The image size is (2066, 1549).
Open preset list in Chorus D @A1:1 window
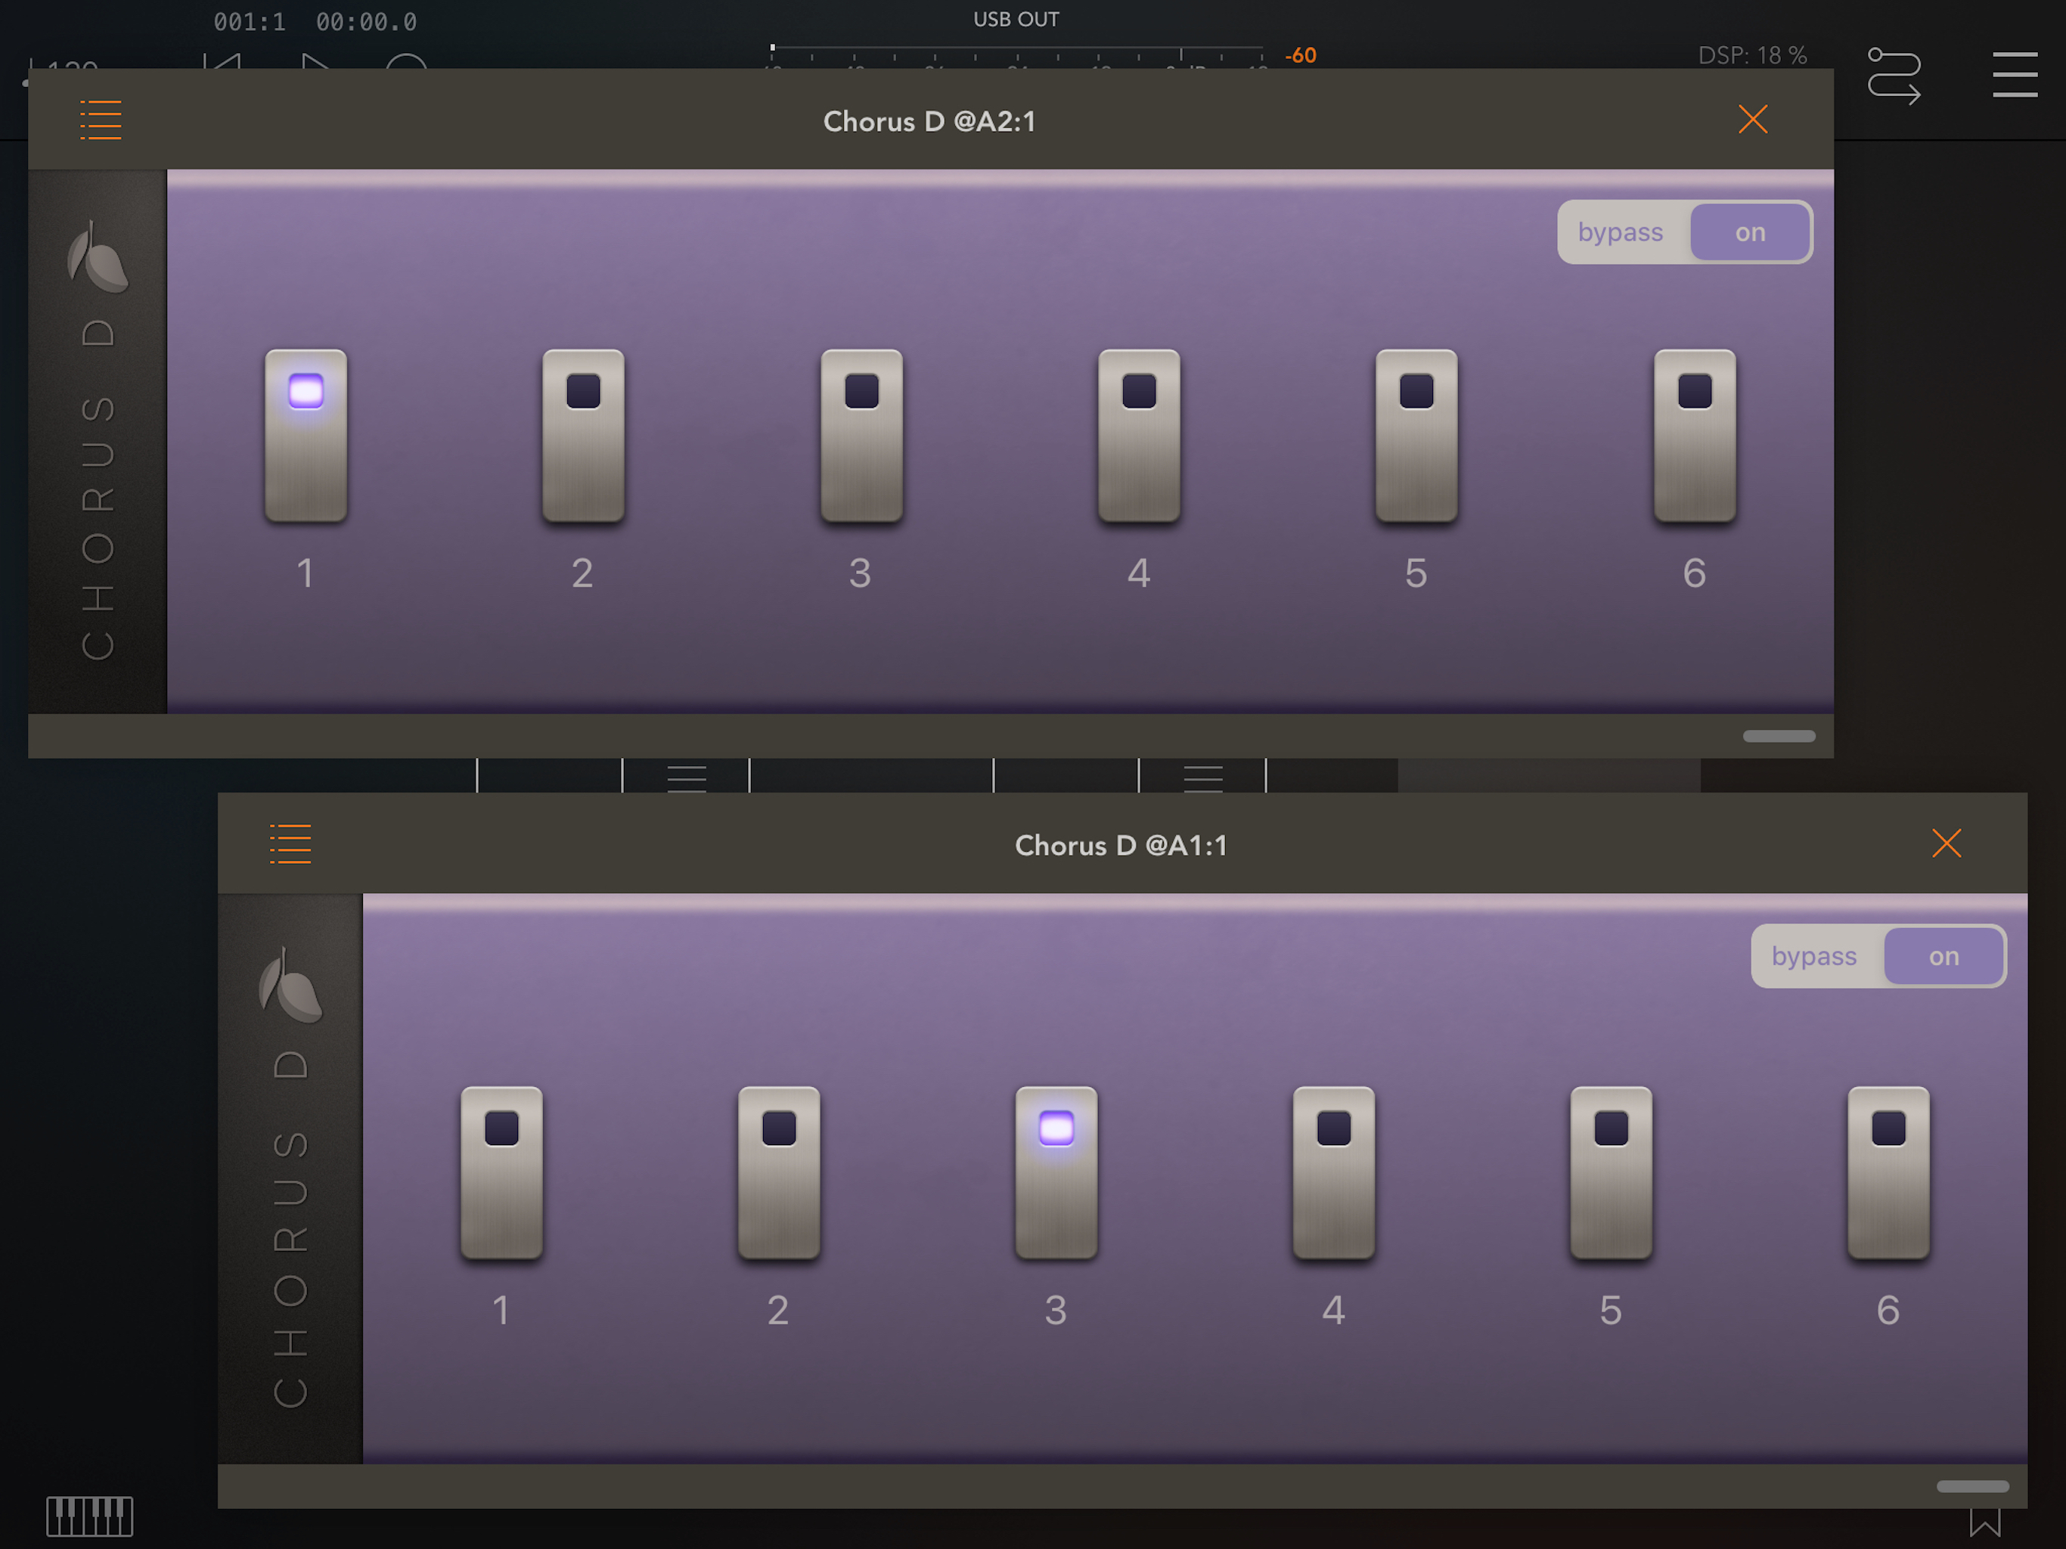290,843
